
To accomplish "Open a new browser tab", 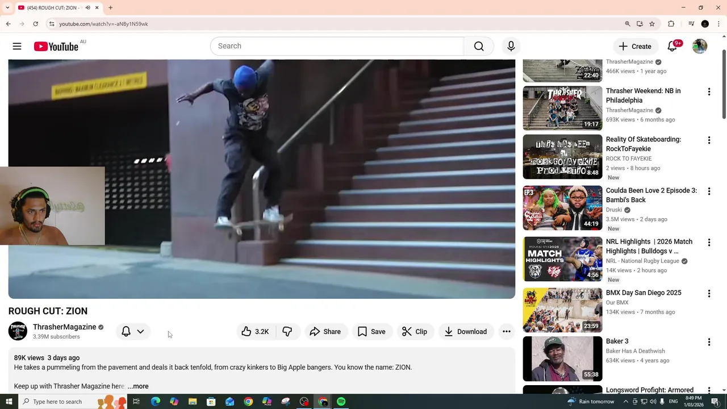I will 111,8.
